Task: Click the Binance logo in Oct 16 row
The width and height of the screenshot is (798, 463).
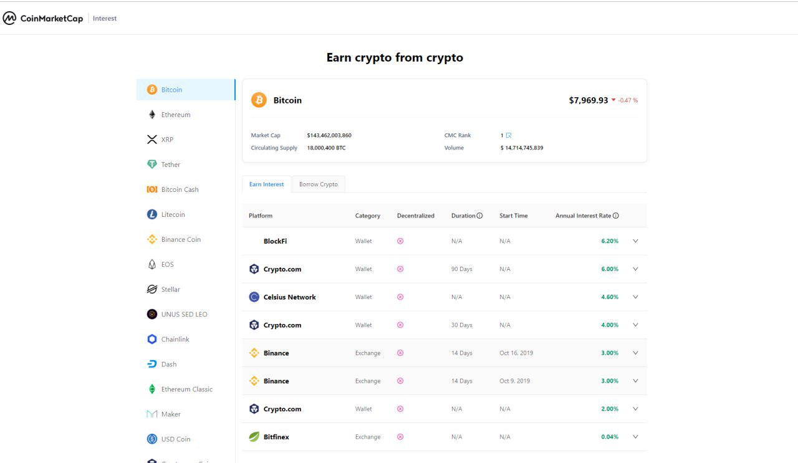Action: [254, 353]
